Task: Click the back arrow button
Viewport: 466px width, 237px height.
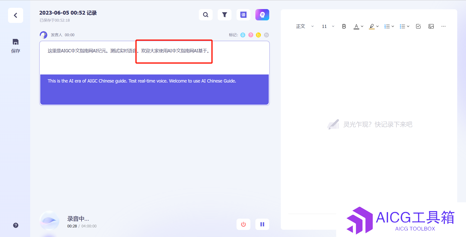Action: click(x=16, y=15)
